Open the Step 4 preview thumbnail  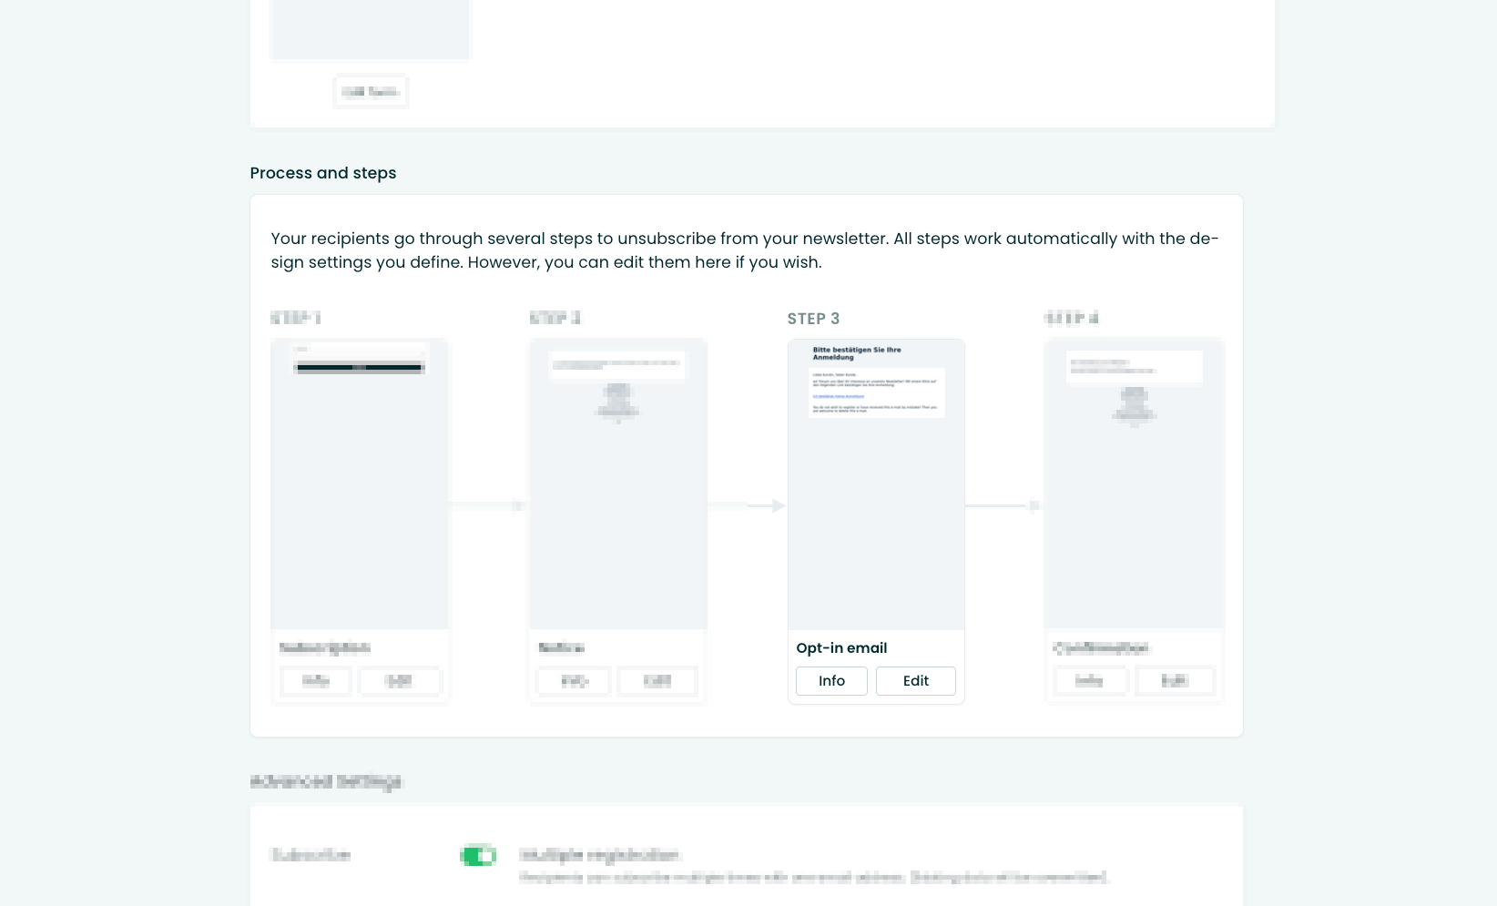point(1135,484)
